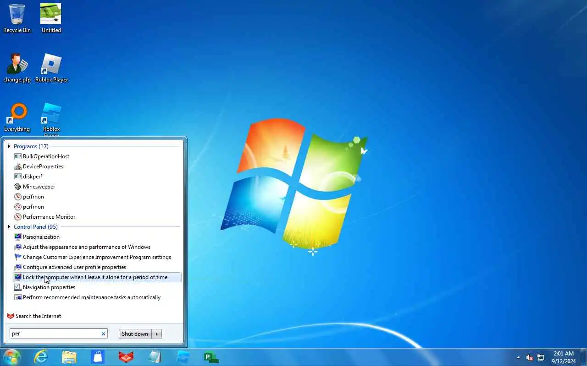This screenshot has width=587, height=366.
Task: Open the Shut down options arrow
Action: 157,334
